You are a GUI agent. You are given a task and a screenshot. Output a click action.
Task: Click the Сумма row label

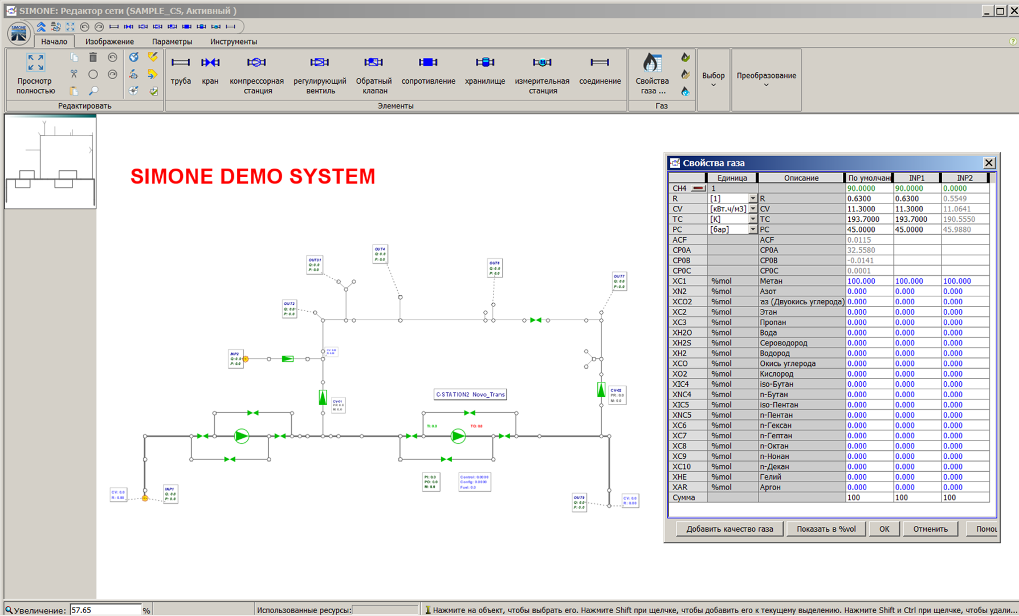[x=687, y=497]
